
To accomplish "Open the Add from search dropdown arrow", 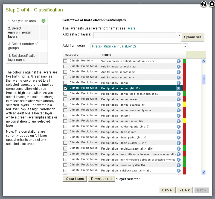I will point(185,46).
